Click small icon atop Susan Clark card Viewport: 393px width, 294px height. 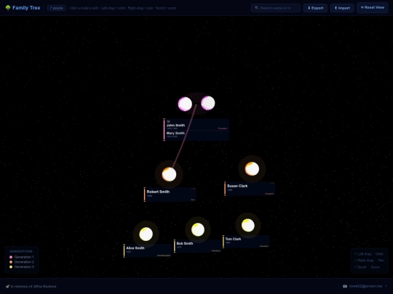[272, 183]
